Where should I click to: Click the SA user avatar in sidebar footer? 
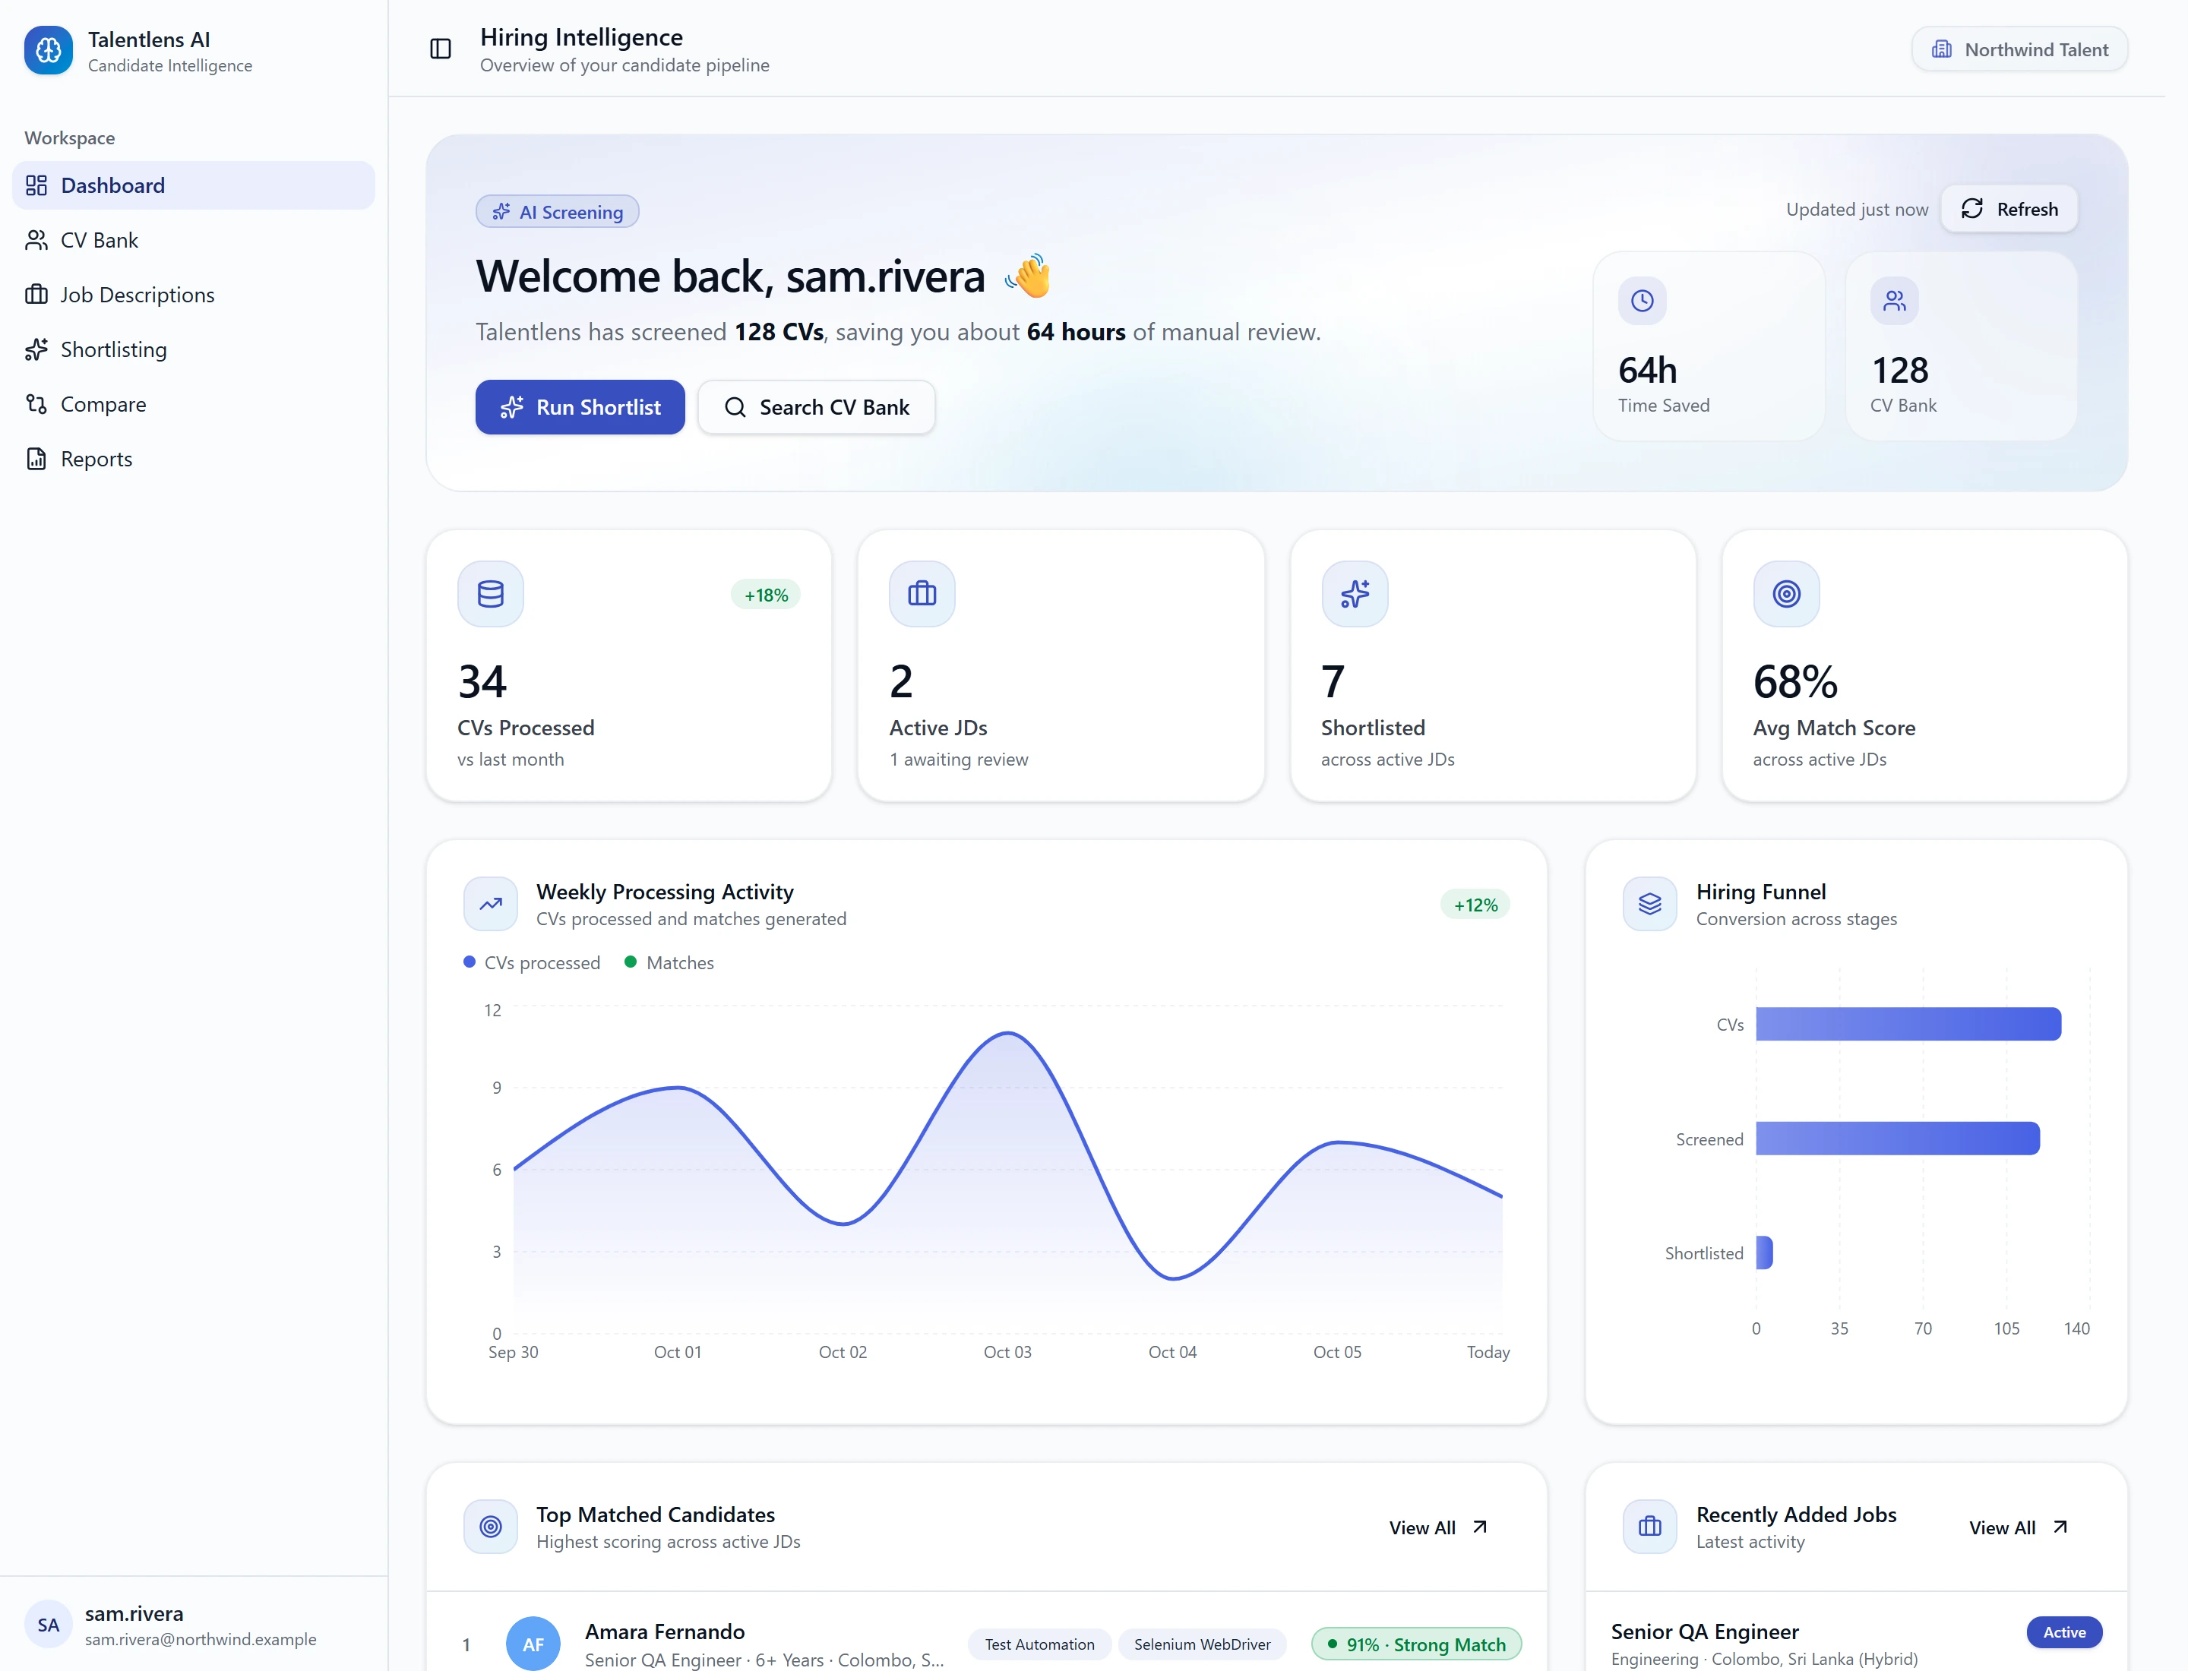point(49,1624)
